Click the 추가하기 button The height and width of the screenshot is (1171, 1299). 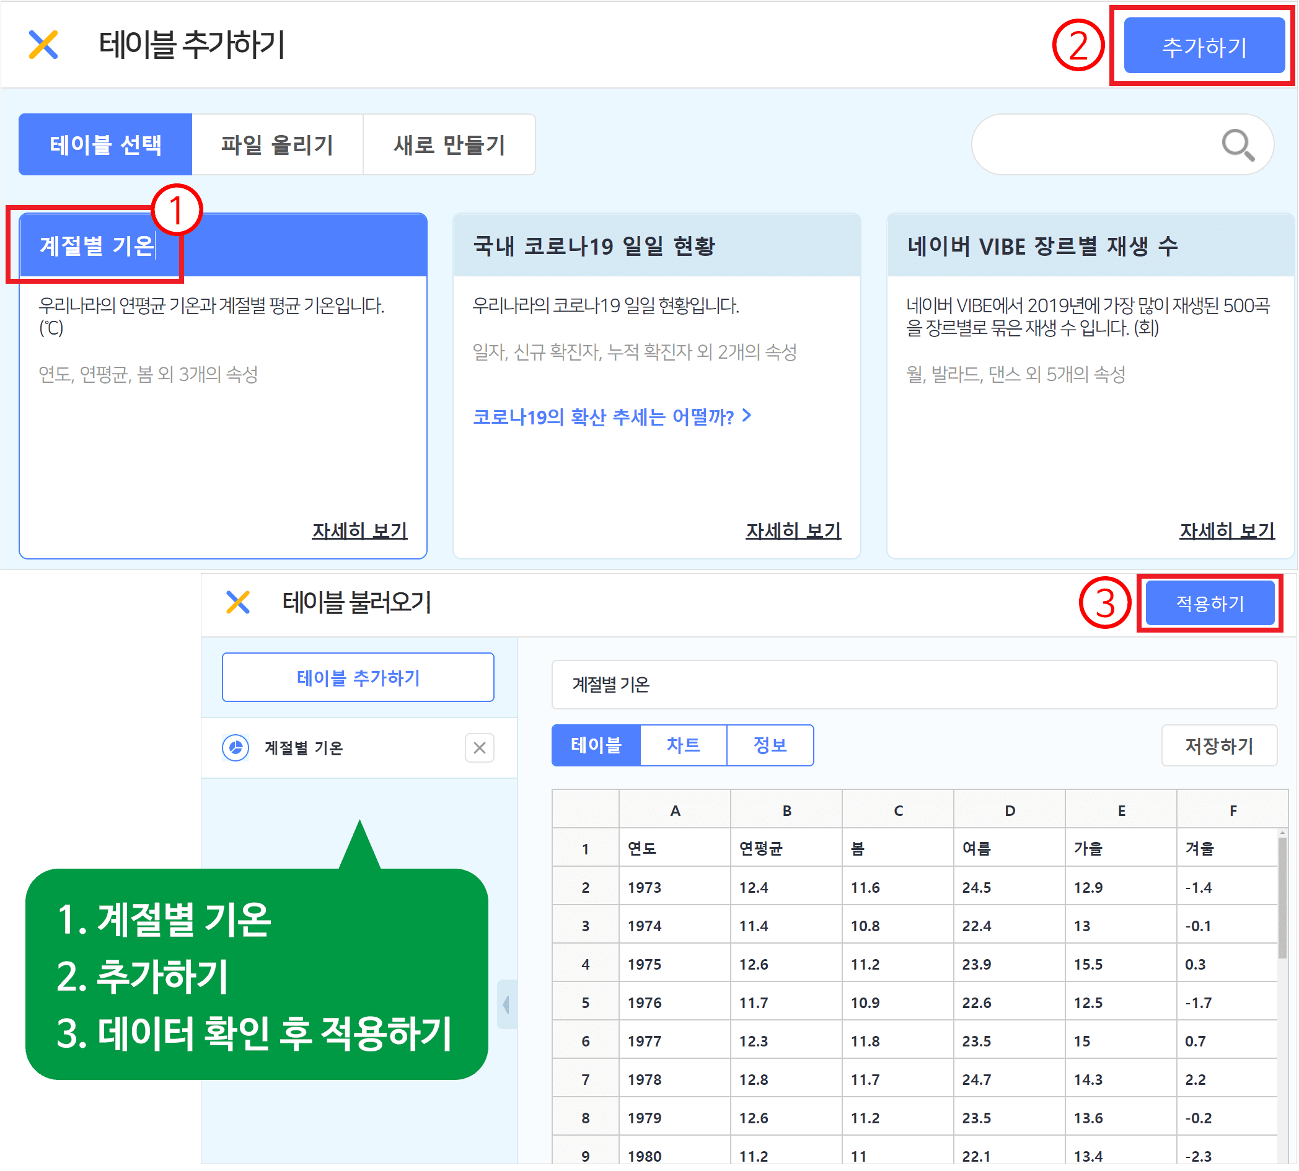(1204, 46)
